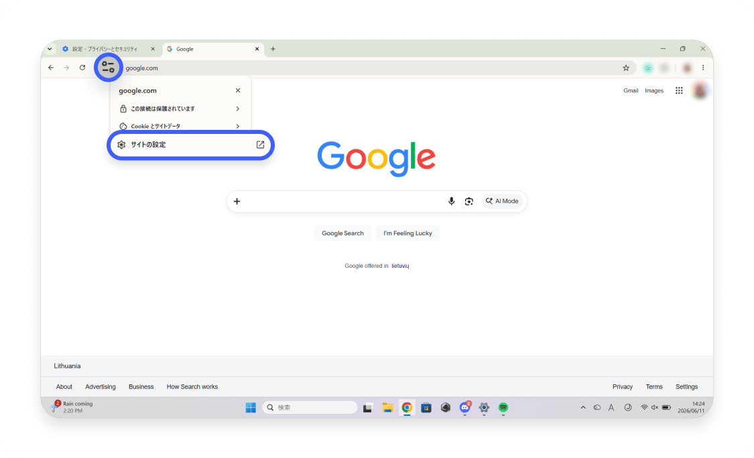Switch Google language to lietuvių
754x458 pixels.
tap(400, 266)
